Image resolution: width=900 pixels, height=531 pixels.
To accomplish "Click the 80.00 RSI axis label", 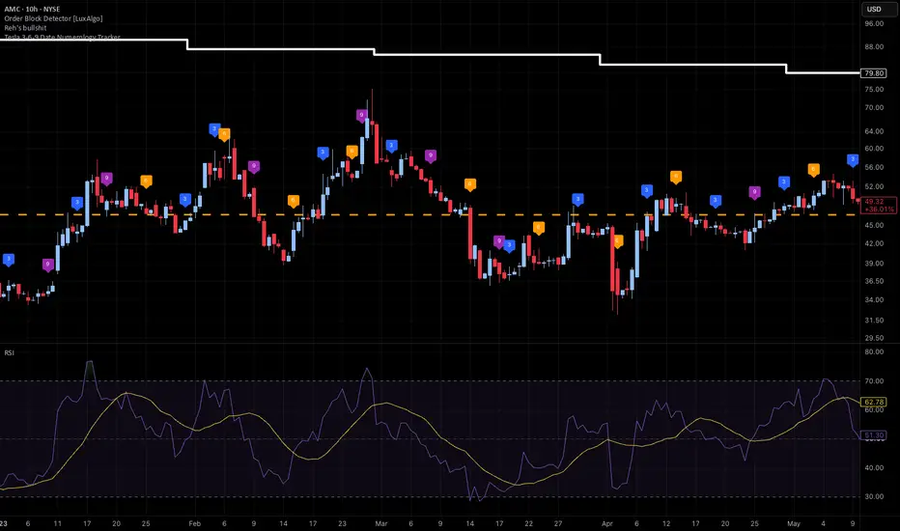I will coord(874,351).
